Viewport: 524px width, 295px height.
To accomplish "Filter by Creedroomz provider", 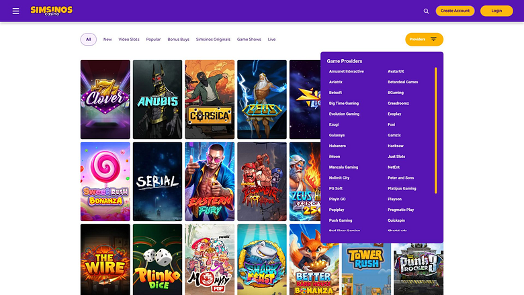I will coord(398,103).
